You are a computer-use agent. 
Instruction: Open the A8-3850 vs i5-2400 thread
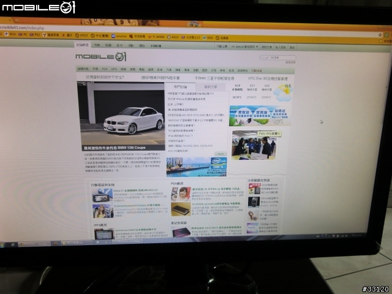pos(196,115)
